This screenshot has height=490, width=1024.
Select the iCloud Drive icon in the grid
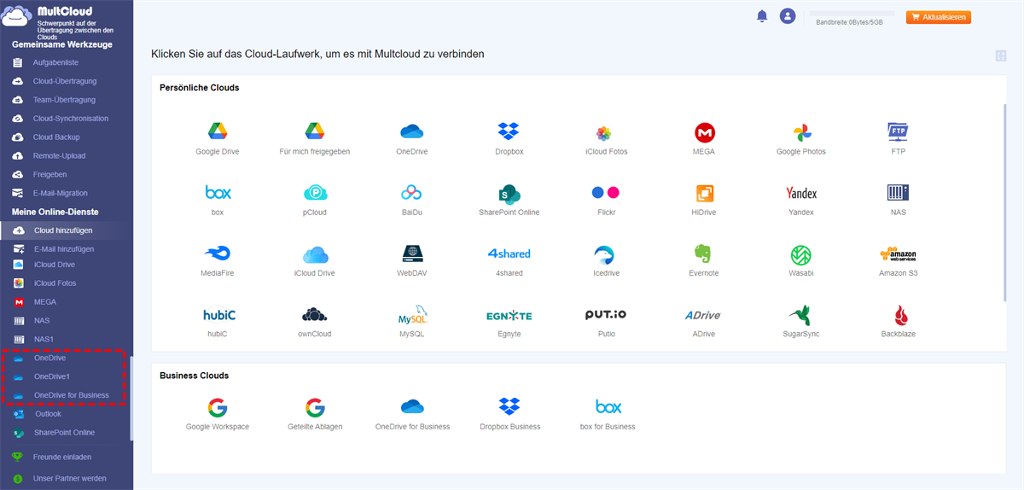click(315, 254)
